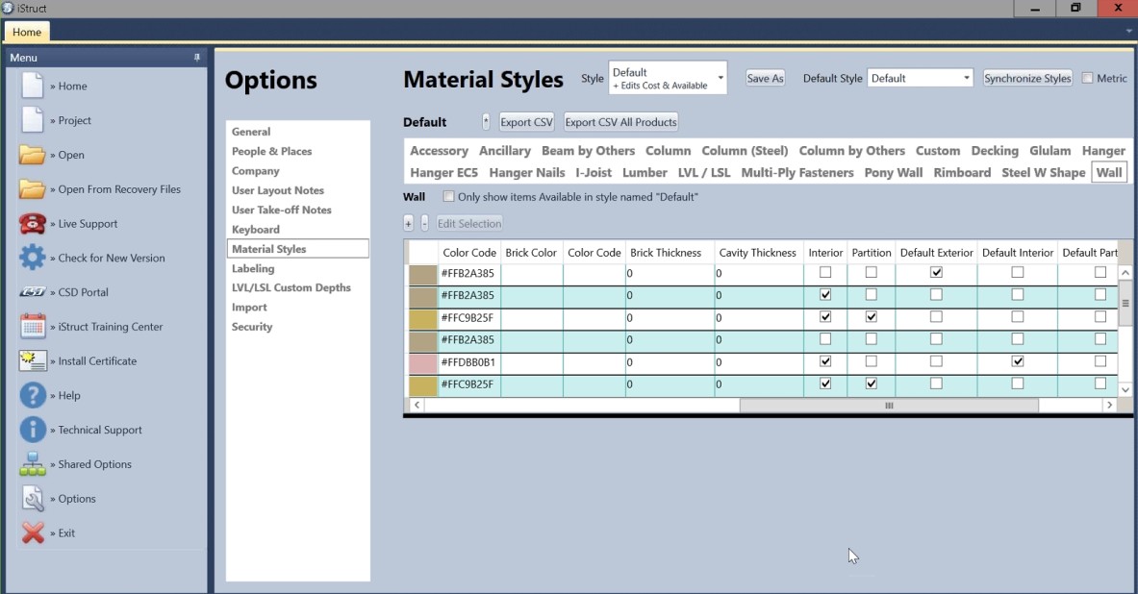This screenshot has height=594, width=1138.
Task: Click the Live Support red phone icon
Action: pyautogui.click(x=33, y=224)
